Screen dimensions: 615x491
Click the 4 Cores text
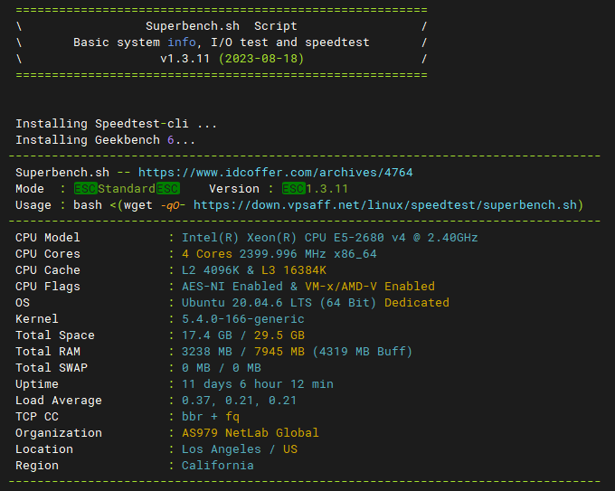pyautogui.click(x=207, y=254)
